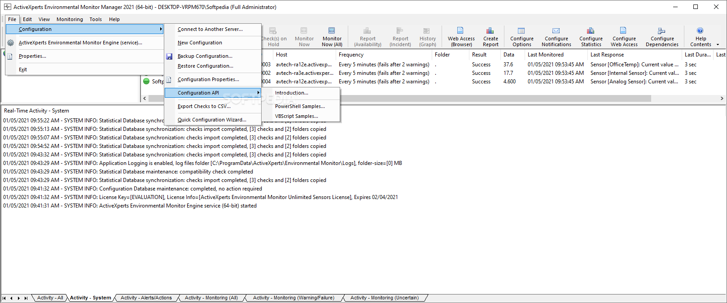Click the Monitor Now (All) toolbar icon
The height and width of the screenshot is (303, 727).
click(332, 37)
